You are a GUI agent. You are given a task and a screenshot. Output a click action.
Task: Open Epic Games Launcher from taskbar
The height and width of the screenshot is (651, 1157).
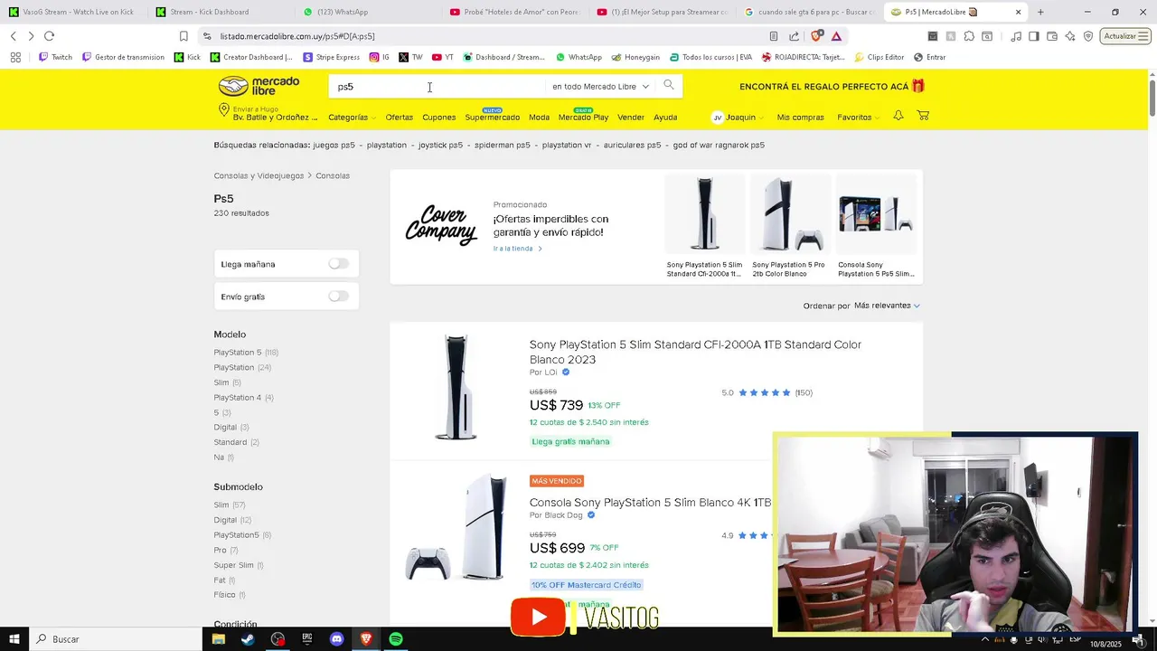tap(307, 639)
